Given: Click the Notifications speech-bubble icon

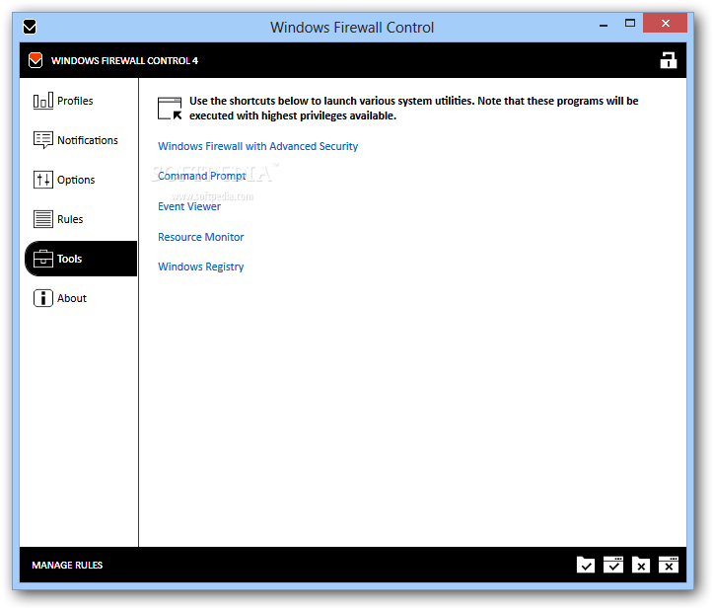Looking at the screenshot, I should click(x=43, y=140).
